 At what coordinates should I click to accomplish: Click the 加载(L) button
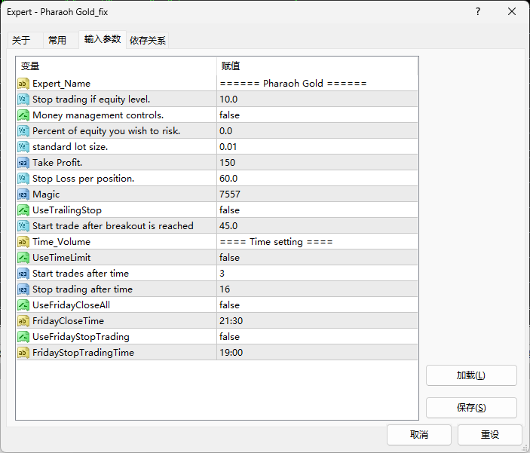(471, 375)
